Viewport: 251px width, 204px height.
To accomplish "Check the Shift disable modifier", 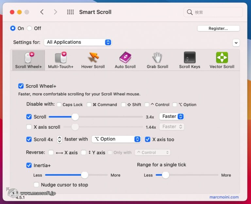I will click(124, 105).
